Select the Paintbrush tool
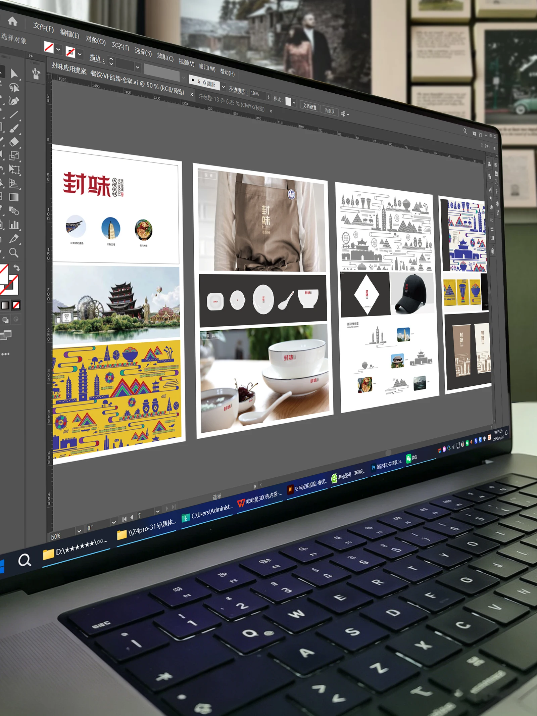The width and height of the screenshot is (537, 716). coord(14,129)
